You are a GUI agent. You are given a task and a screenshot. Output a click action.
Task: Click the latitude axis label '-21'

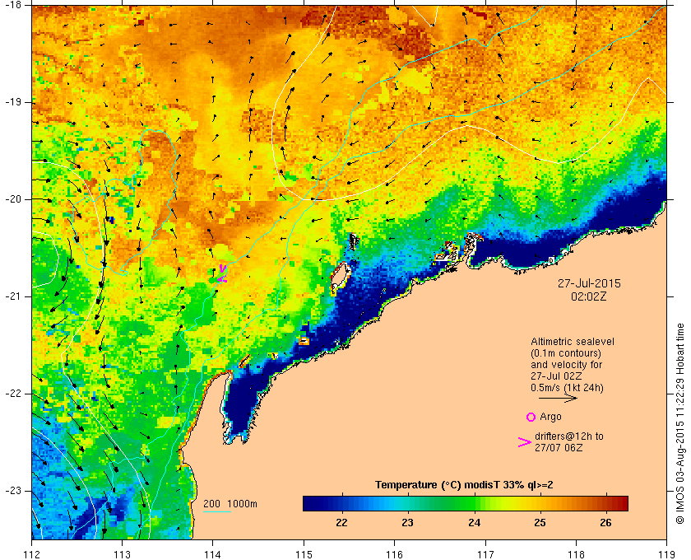coord(12,296)
